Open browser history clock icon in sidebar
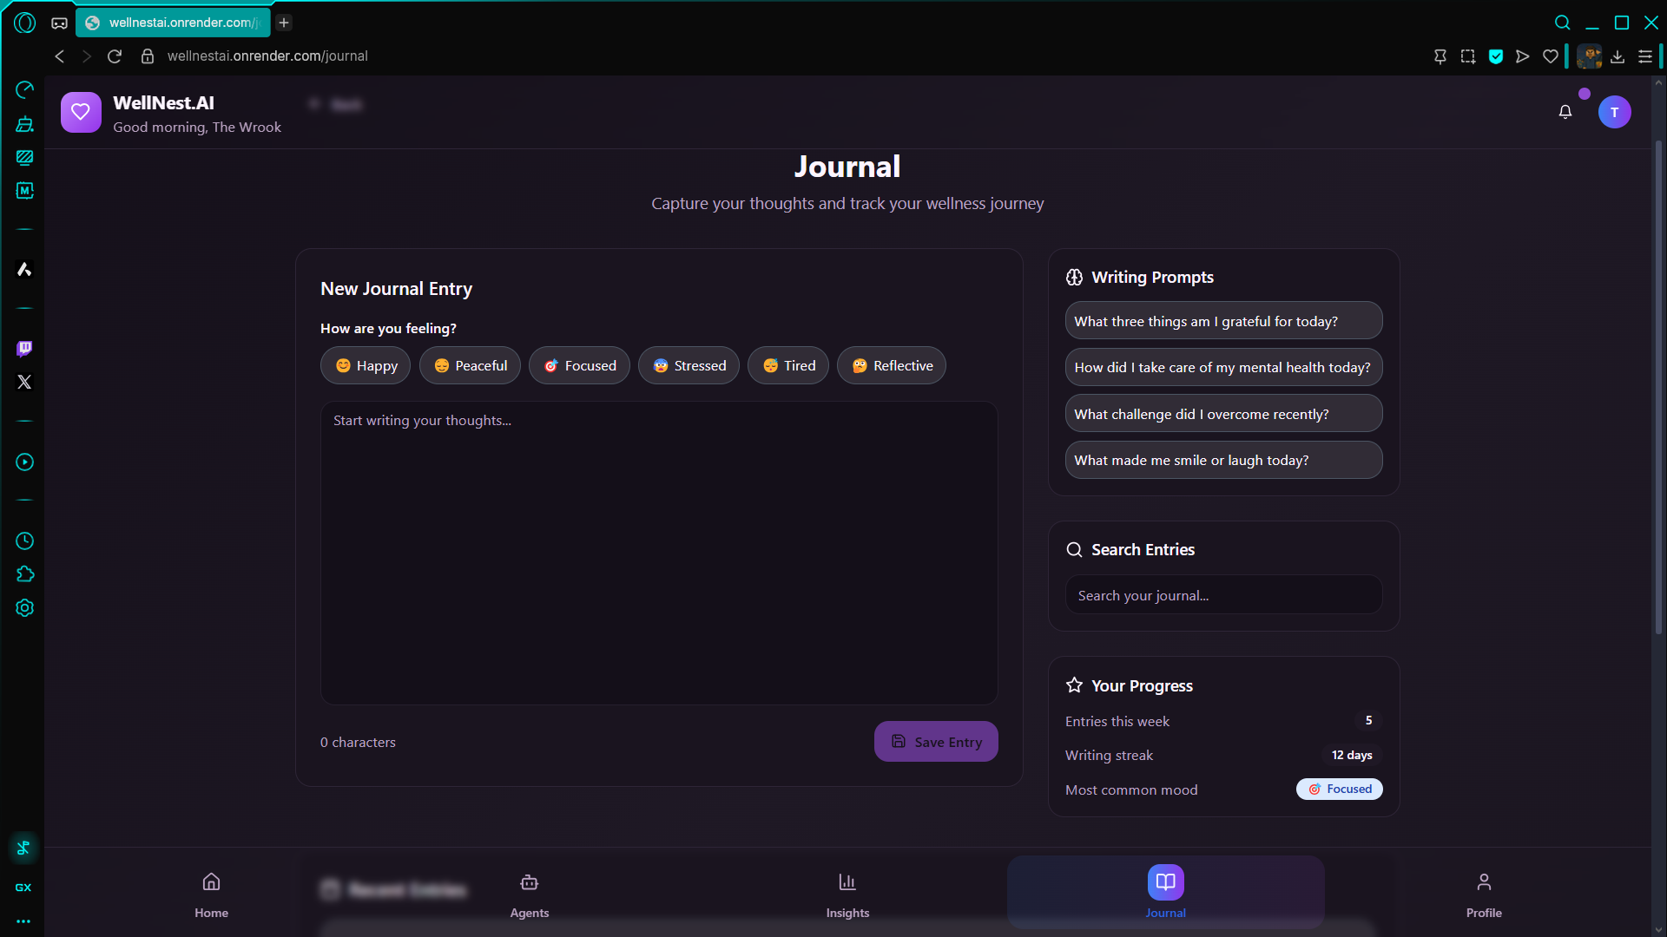The height and width of the screenshot is (937, 1667). coord(24,541)
